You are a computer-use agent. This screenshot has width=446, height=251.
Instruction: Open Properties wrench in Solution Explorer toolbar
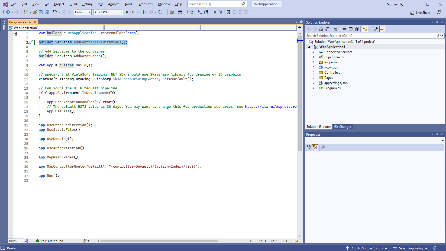coord(376,29)
